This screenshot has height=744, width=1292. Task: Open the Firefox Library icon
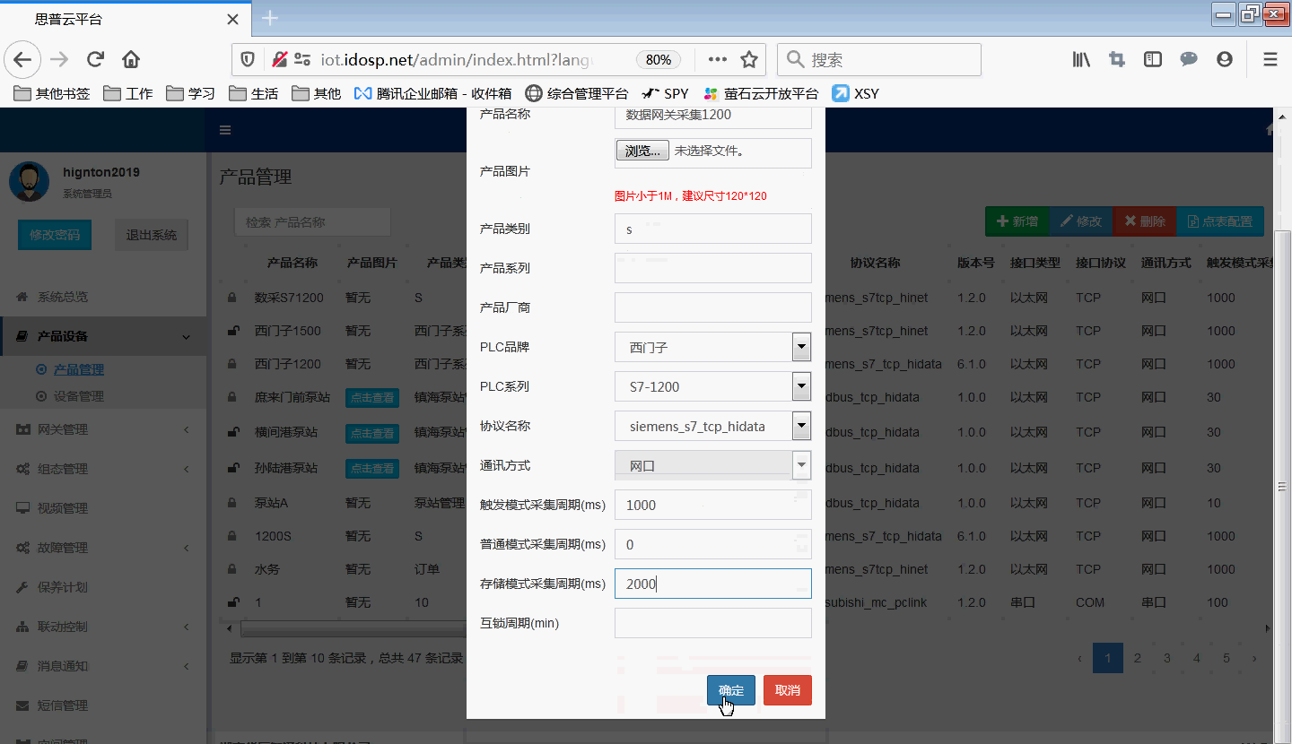pyautogui.click(x=1080, y=58)
